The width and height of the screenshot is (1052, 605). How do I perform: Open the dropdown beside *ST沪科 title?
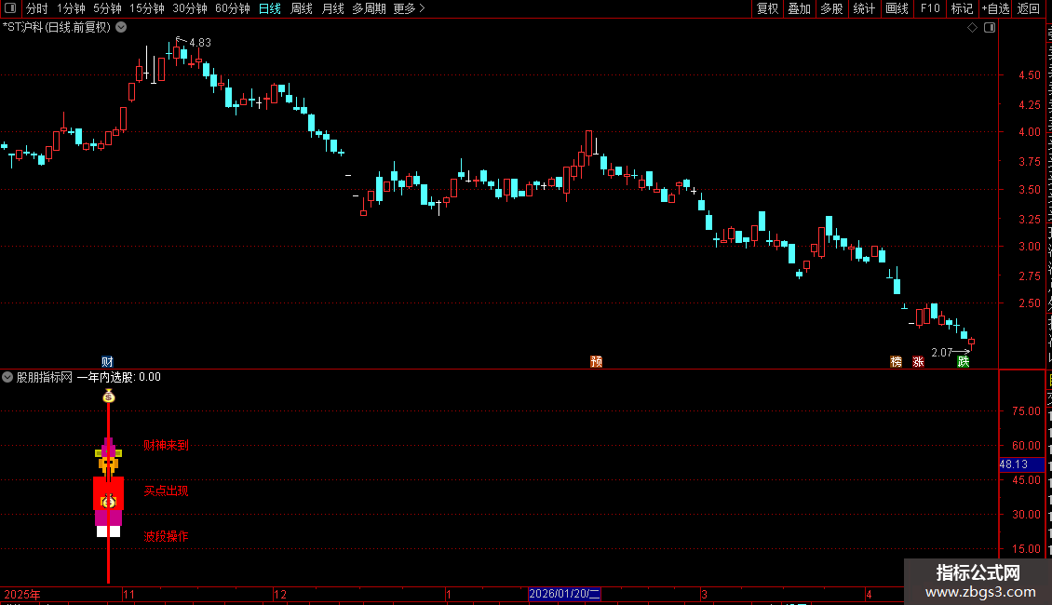tap(121, 27)
